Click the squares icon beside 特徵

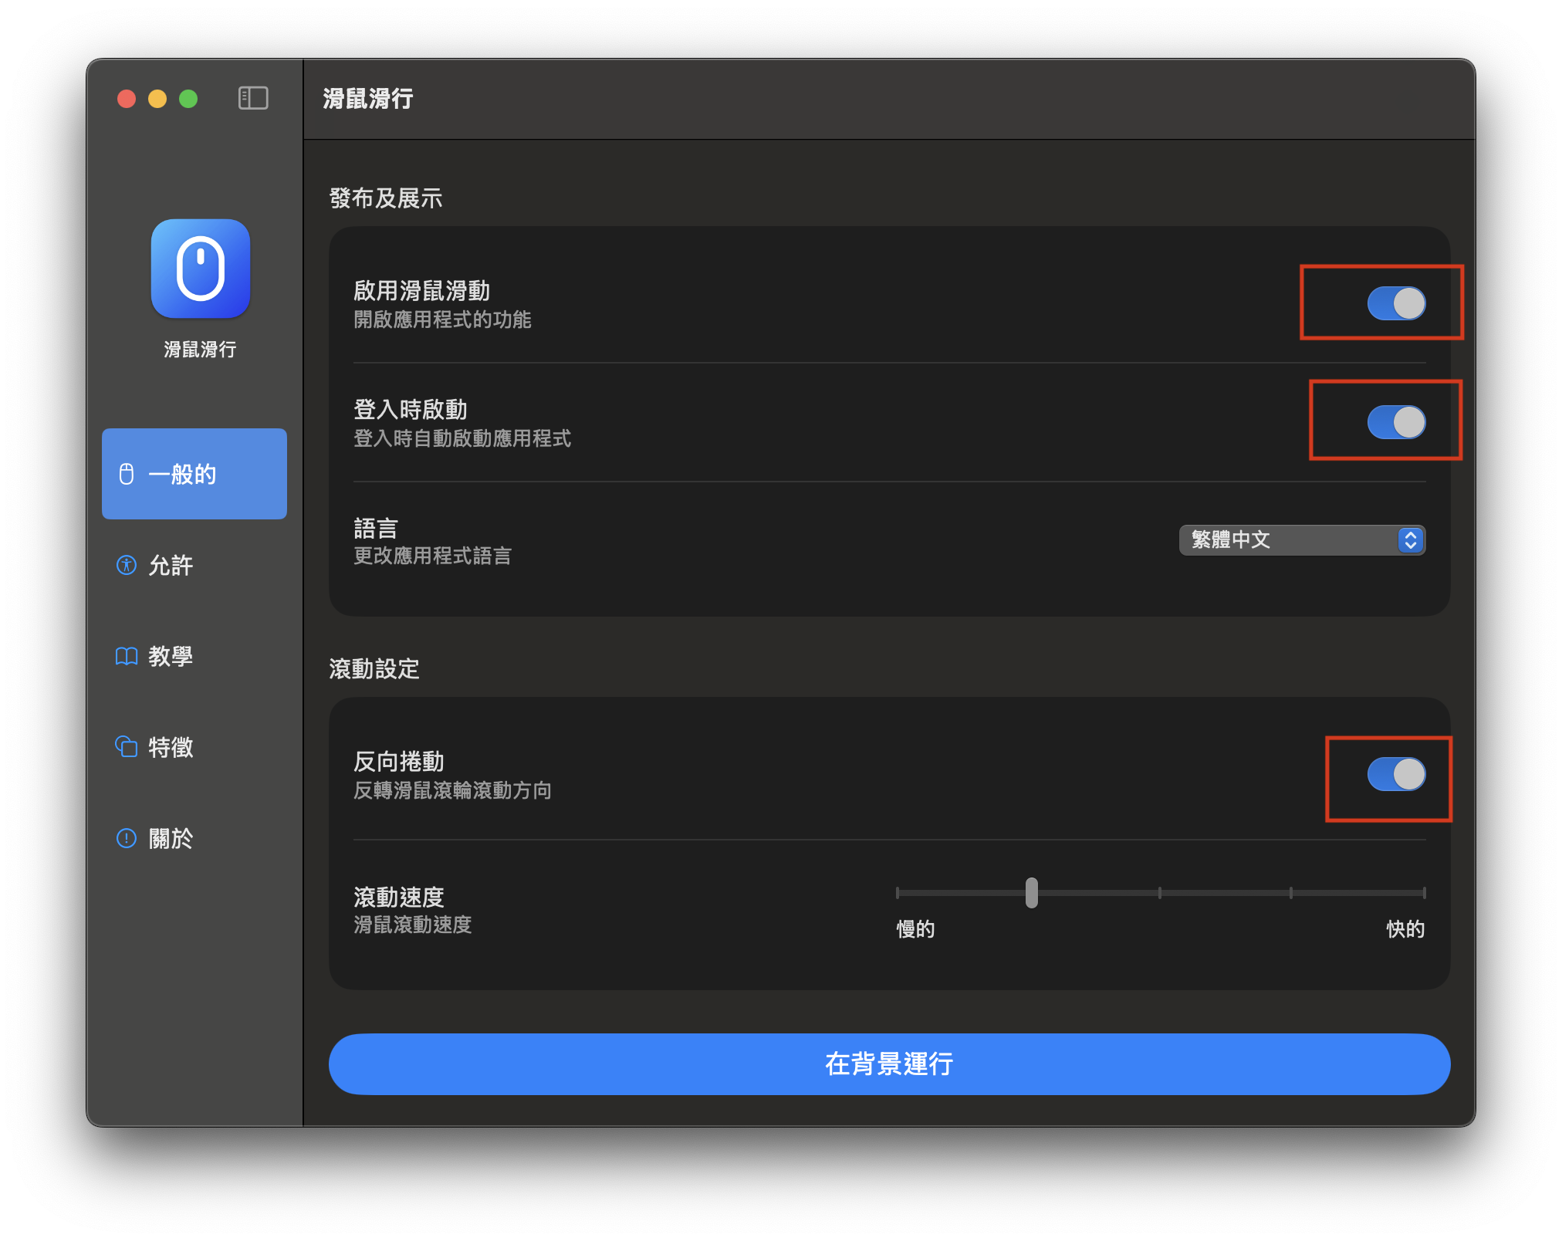click(x=127, y=747)
